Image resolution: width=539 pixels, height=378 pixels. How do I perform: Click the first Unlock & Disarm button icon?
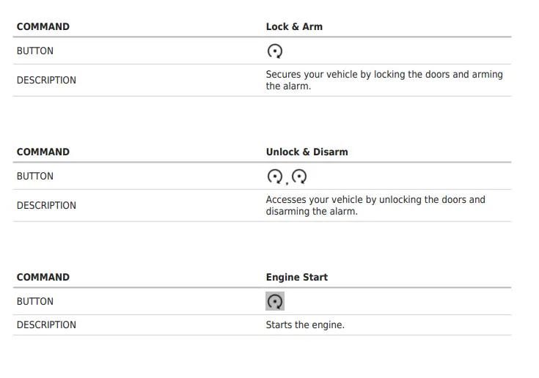click(x=275, y=177)
